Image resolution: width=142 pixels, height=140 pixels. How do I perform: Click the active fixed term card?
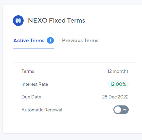pyautogui.click(x=75, y=92)
